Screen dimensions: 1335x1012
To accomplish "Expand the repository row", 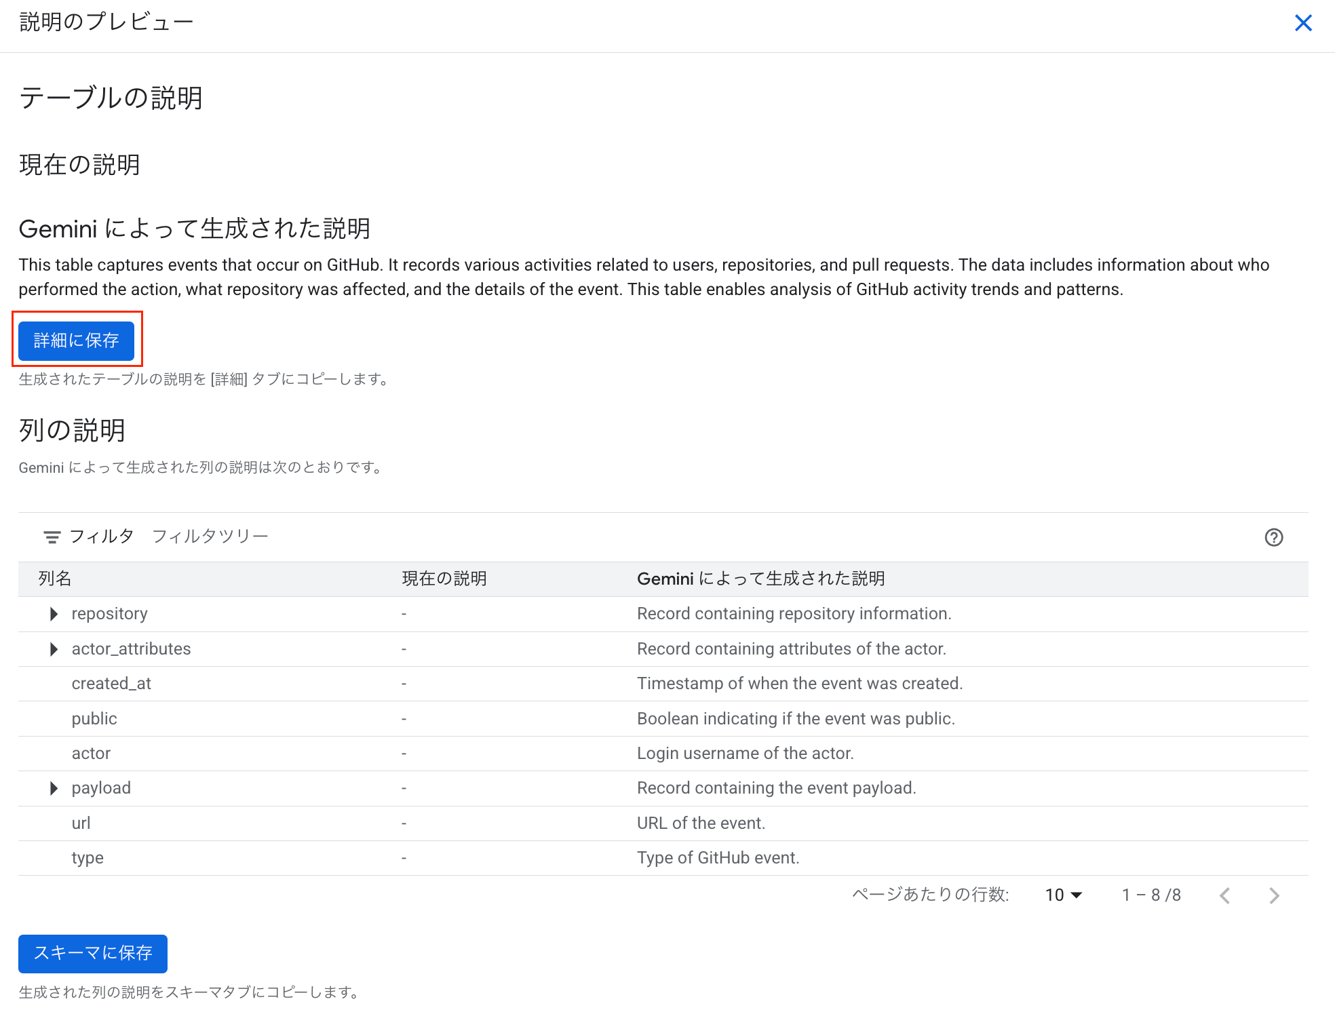I will pyautogui.click(x=54, y=614).
